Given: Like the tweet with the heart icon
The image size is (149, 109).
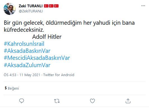Looking at the screenshot, I should 92,101.
